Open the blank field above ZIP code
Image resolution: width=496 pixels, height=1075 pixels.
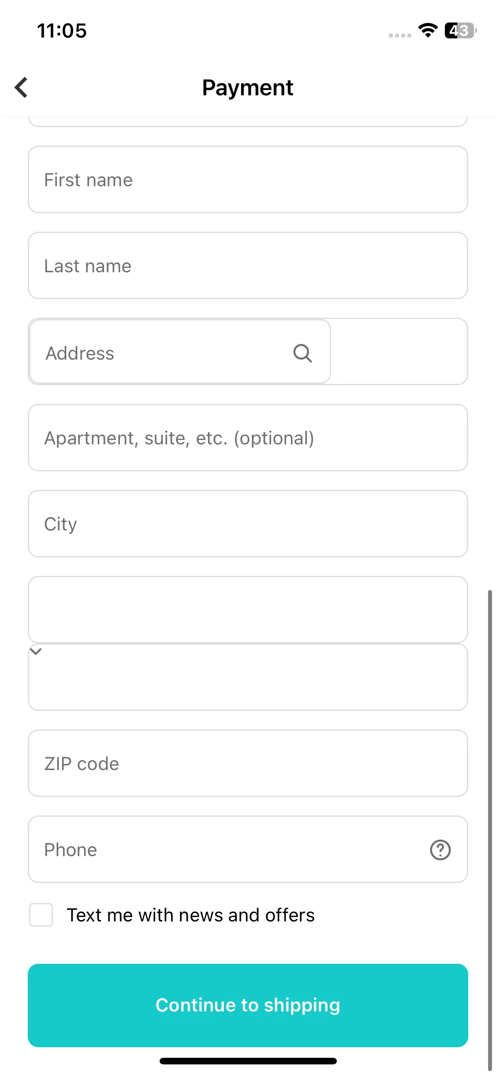click(248, 677)
